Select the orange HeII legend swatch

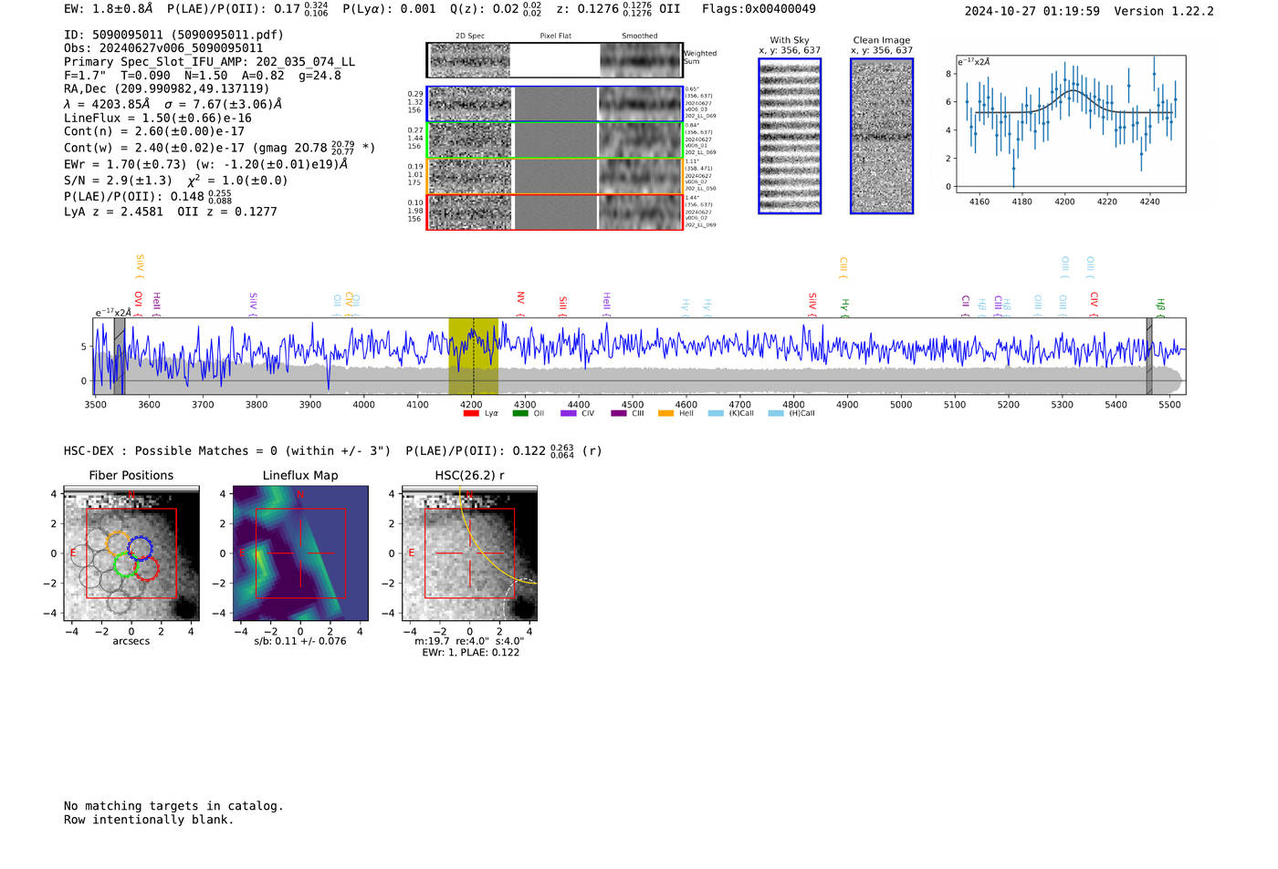point(665,413)
